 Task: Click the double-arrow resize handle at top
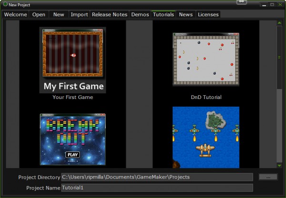pos(242,2)
